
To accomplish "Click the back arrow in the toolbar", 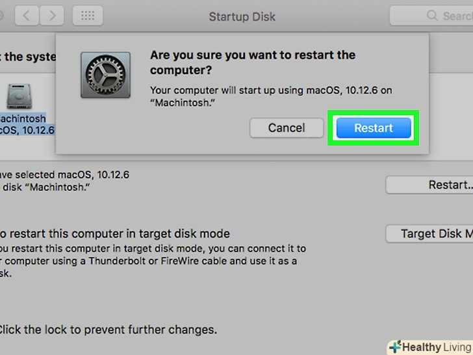I will pos(27,16).
